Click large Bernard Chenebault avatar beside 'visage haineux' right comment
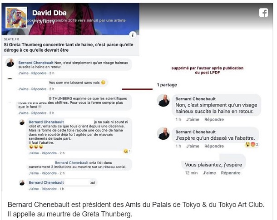 tap(163, 101)
